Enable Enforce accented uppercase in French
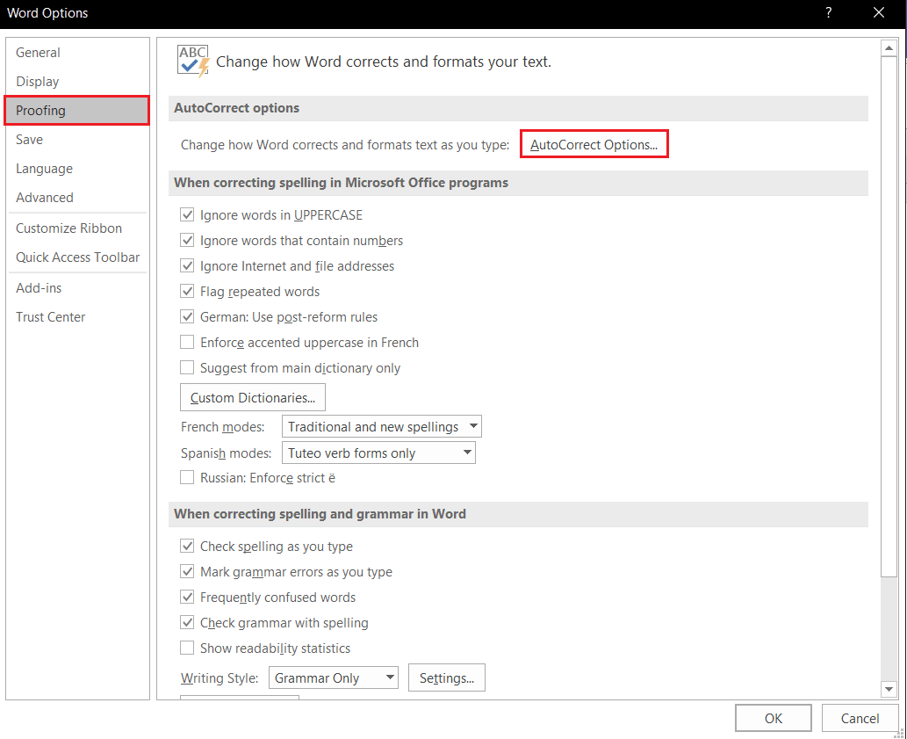This screenshot has width=907, height=739. click(x=187, y=342)
